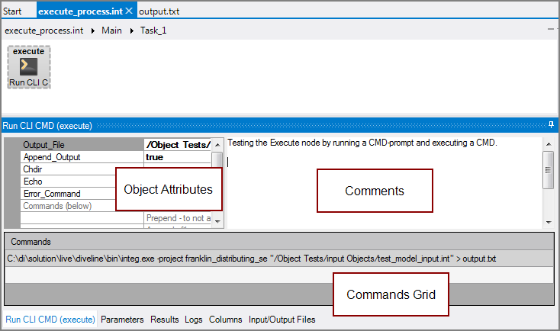Click the Run CLI CMD (execute) panel title
This screenshot has width=560, height=331.
click(47, 126)
